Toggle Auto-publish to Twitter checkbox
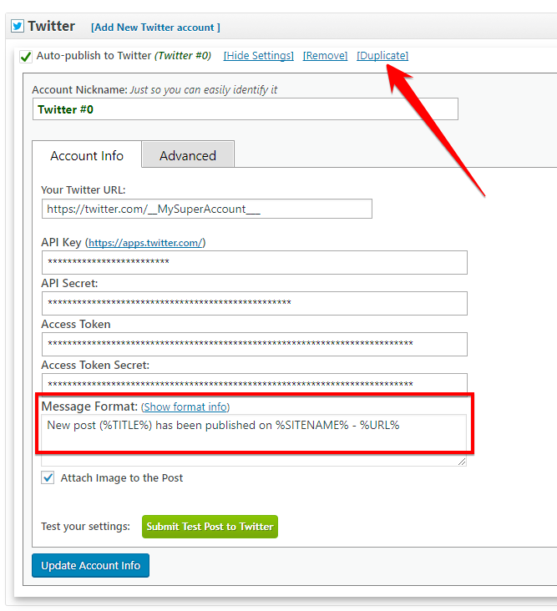Screen dimensions: 557x611 (x=26, y=57)
